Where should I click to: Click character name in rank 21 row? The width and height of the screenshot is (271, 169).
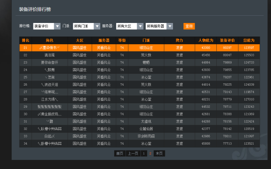[50, 48]
